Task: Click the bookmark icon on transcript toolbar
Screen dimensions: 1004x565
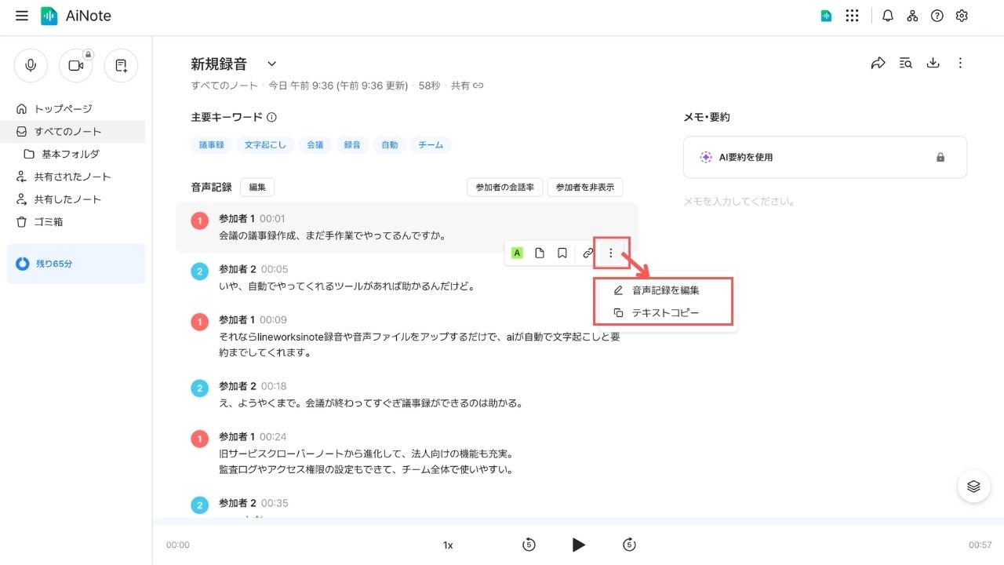Action: click(x=562, y=253)
